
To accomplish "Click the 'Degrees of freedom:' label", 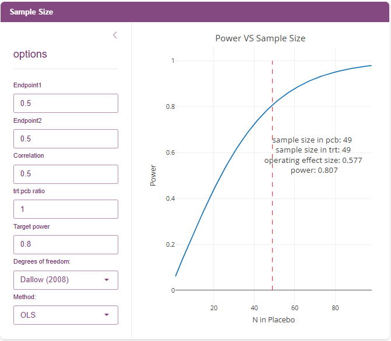I will tap(42, 261).
